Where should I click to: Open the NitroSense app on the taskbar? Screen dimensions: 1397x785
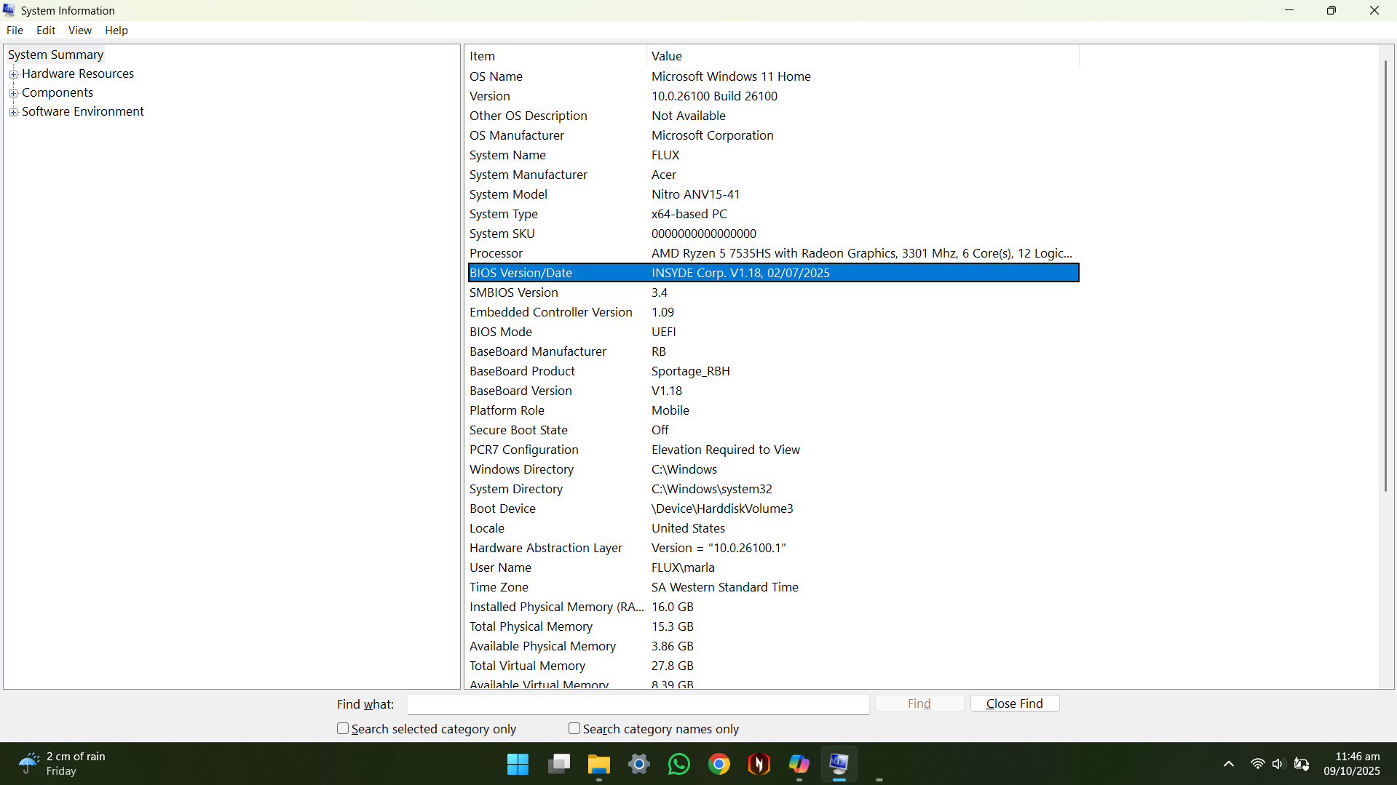coord(759,764)
